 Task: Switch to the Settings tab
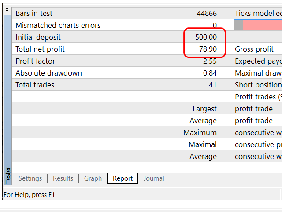click(30, 178)
